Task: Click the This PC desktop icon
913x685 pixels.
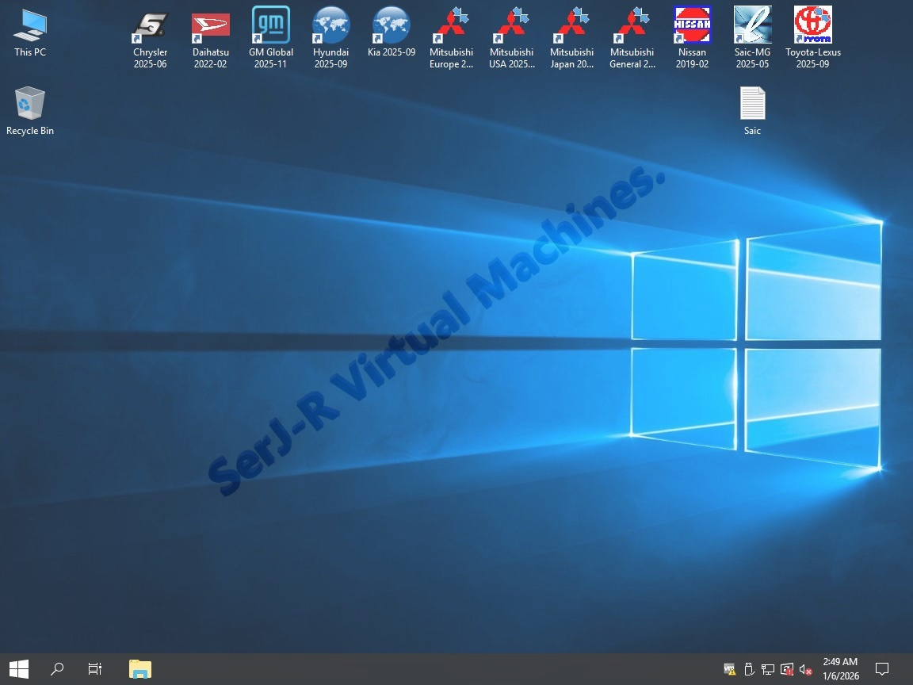Action: coord(30,26)
